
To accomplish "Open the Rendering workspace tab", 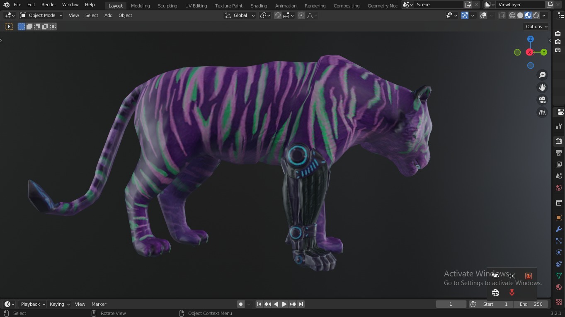I will pos(315,6).
